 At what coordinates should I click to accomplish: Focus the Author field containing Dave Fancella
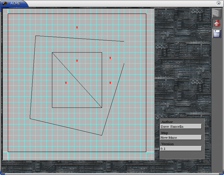pyautogui.click(x=181, y=127)
